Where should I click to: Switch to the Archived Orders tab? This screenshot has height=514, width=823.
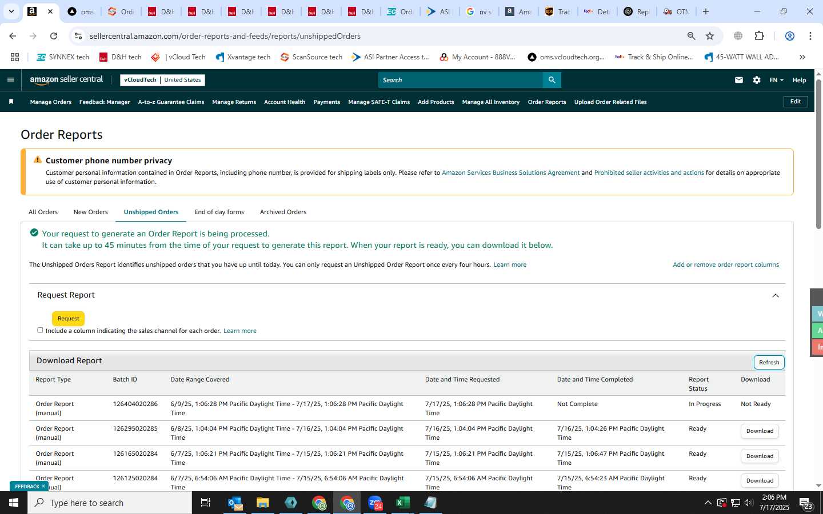(283, 212)
